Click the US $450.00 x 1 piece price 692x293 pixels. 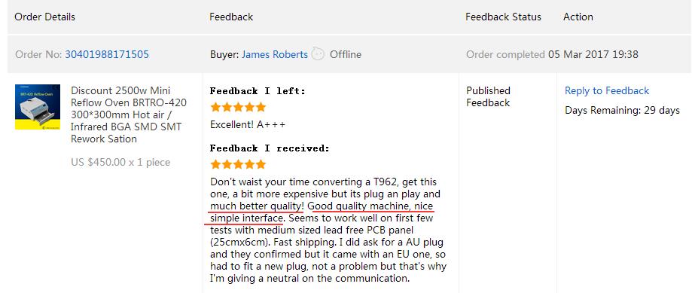click(120, 163)
